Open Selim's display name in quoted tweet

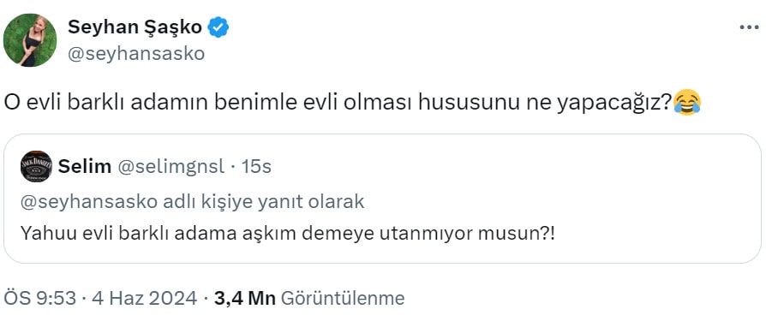[x=85, y=167]
